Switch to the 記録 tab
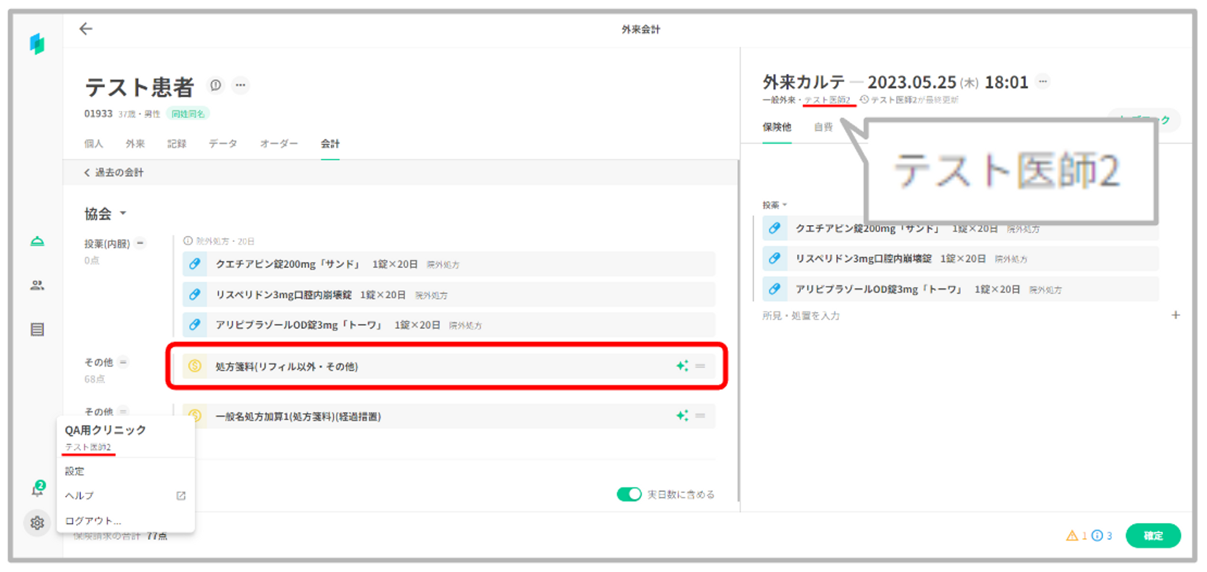The height and width of the screenshot is (572, 1207). point(177,144)
